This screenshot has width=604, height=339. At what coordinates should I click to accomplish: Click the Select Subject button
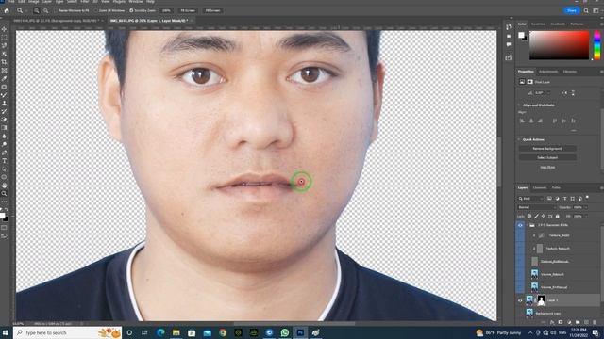547,157
